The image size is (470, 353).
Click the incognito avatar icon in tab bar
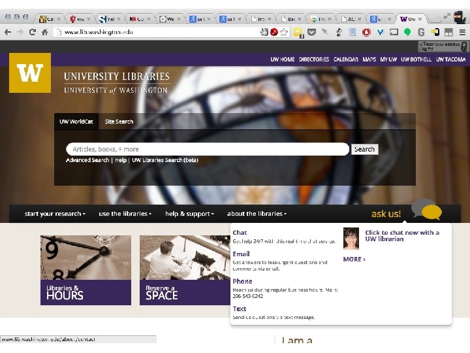[x=460, y=17]
